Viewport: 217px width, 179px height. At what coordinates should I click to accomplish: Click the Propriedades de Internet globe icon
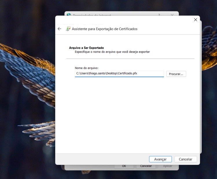(69, 14)
